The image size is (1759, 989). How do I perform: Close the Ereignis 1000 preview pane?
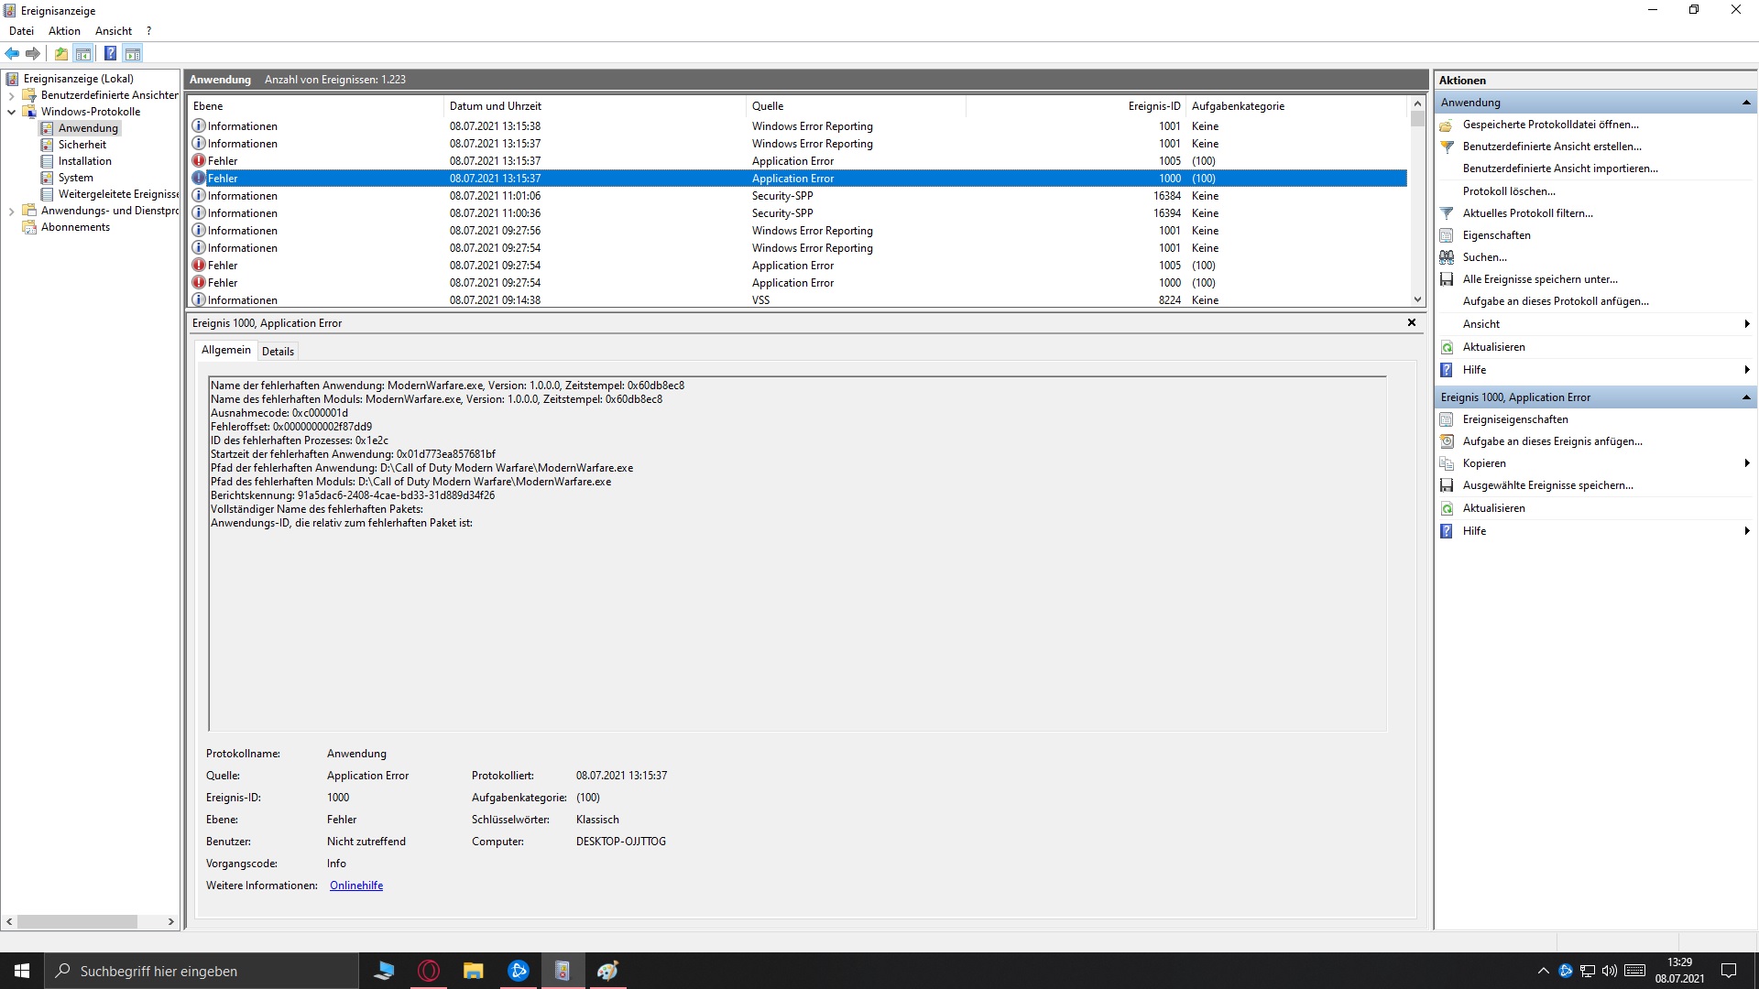(1411, 322)
